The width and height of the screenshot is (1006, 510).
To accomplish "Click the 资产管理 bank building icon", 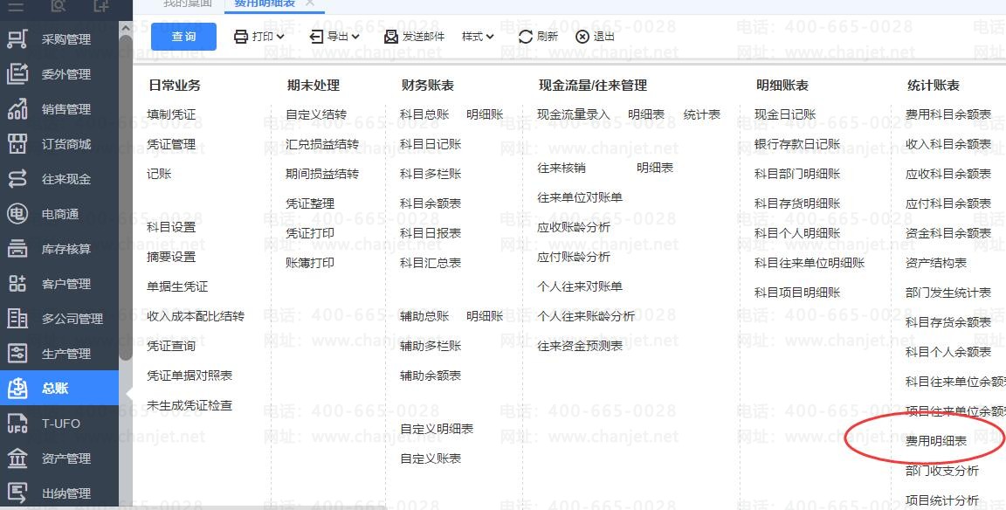I will click(17, 458).
